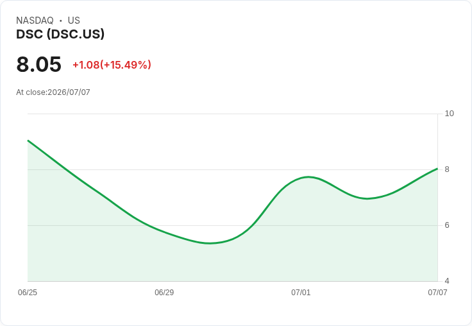Click the chart line's end point at 07/07
Image resolution: width=472 pixels, height=326 pixels.
[437, 168]
